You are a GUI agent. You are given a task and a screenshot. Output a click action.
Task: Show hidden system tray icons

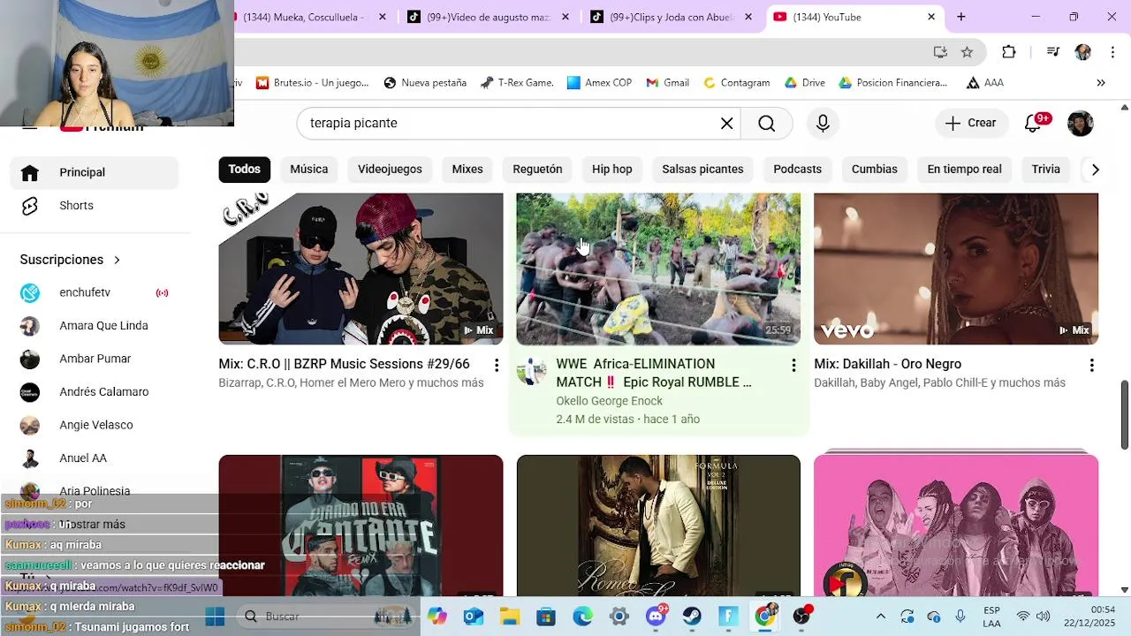tap(880, 616)
